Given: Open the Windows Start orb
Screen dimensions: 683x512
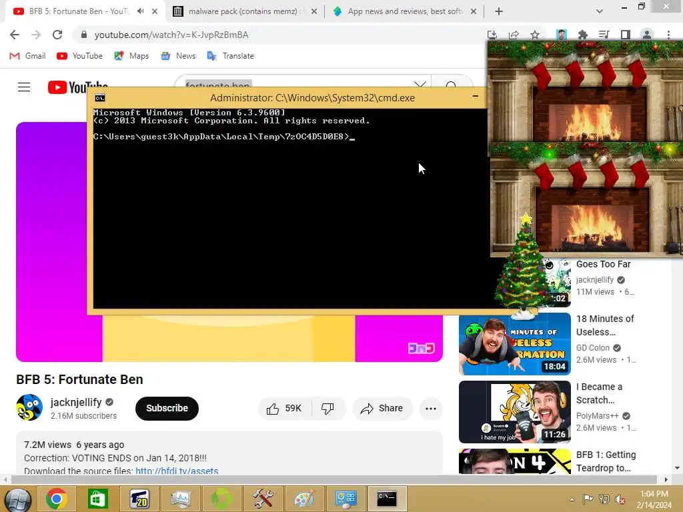Looking at the screenshot, I should [17, 499].
